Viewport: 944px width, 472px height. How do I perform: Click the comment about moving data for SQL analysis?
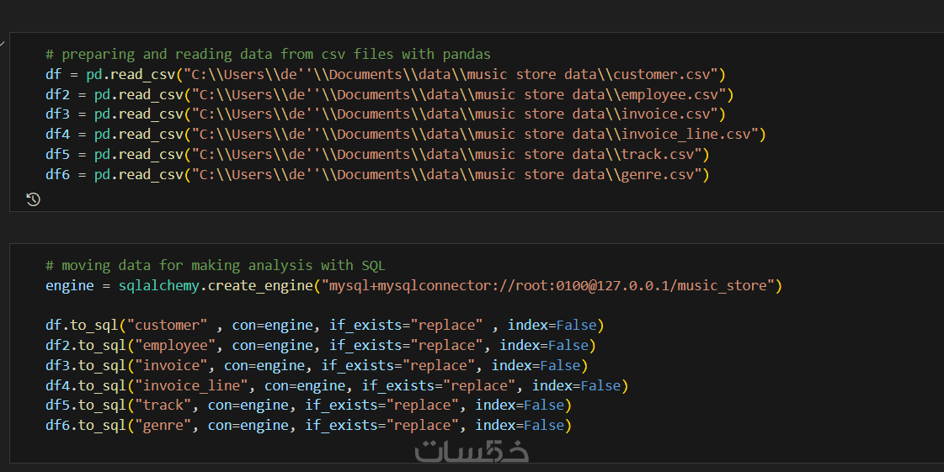215,265
